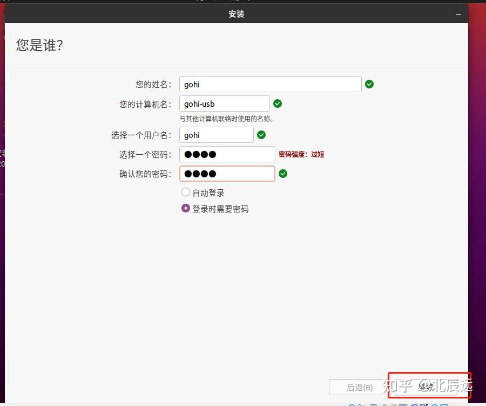Click the green checkmark beside the 您的姓名 field
This screenshot has width=486, height=406.
click(x=369, y=84)
